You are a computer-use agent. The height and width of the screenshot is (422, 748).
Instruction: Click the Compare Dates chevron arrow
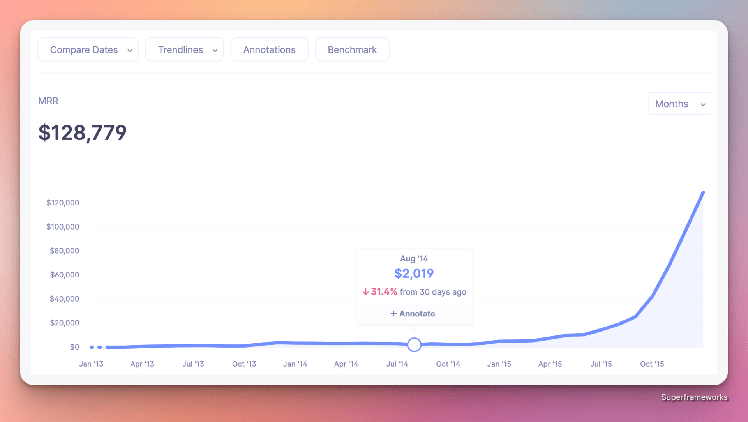[130, 51]
